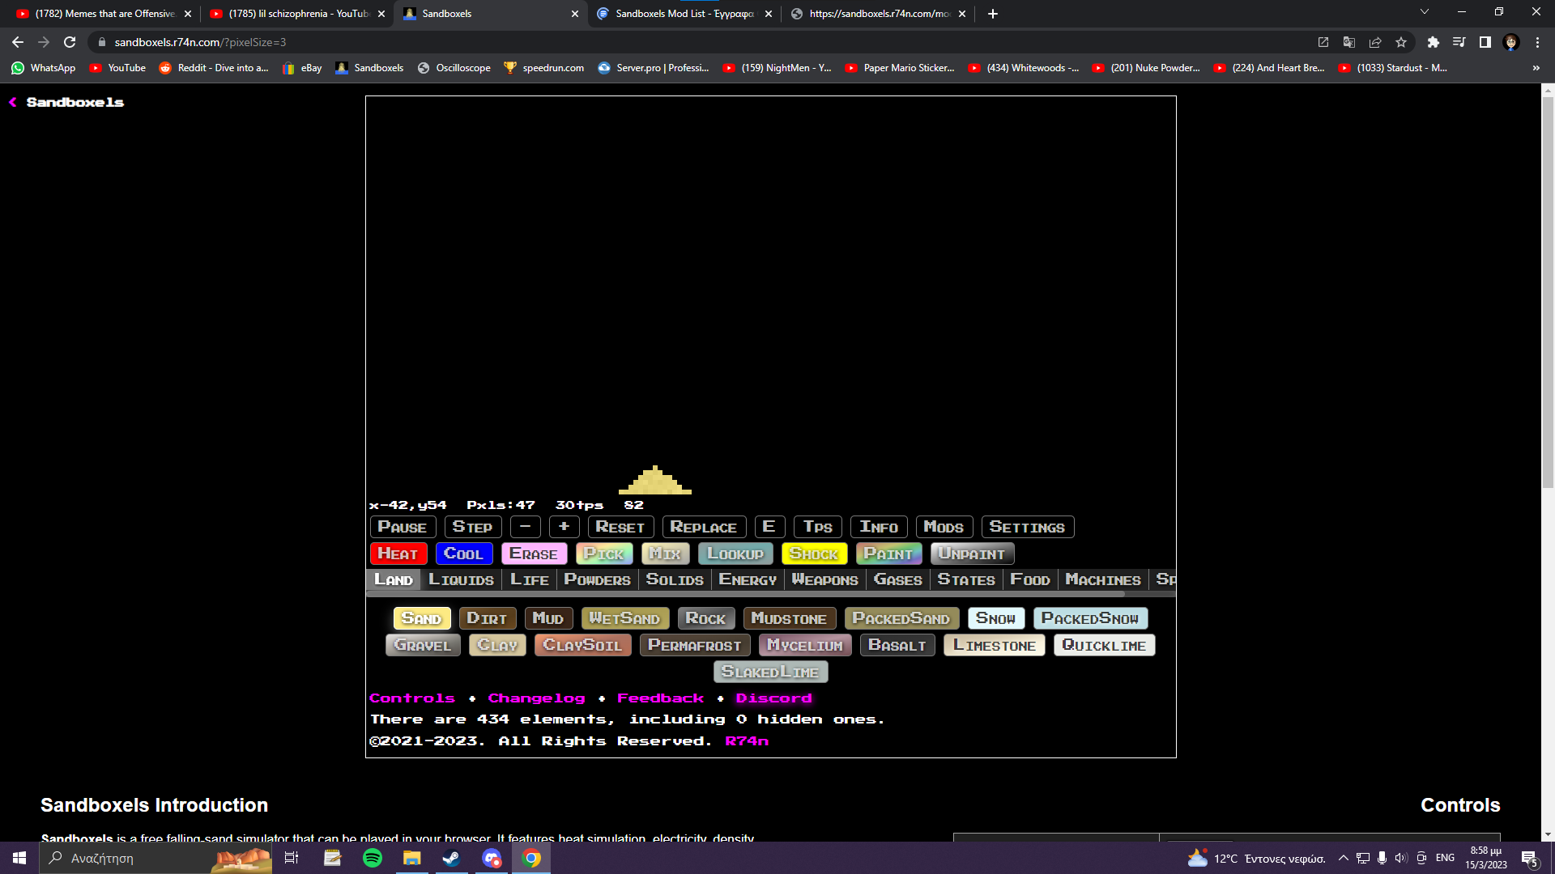Viewport: 1555px width, 874px height.
Task: Select the Pick tool
Action: coord(604,554)
